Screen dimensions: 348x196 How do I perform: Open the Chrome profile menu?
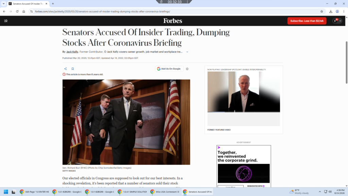337,11
